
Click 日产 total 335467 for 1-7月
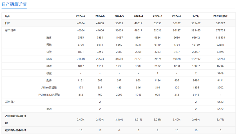click(196, 23)
